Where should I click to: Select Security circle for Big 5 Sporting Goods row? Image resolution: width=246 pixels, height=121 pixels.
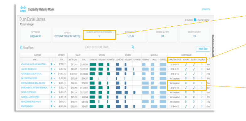tap(194, 78)
